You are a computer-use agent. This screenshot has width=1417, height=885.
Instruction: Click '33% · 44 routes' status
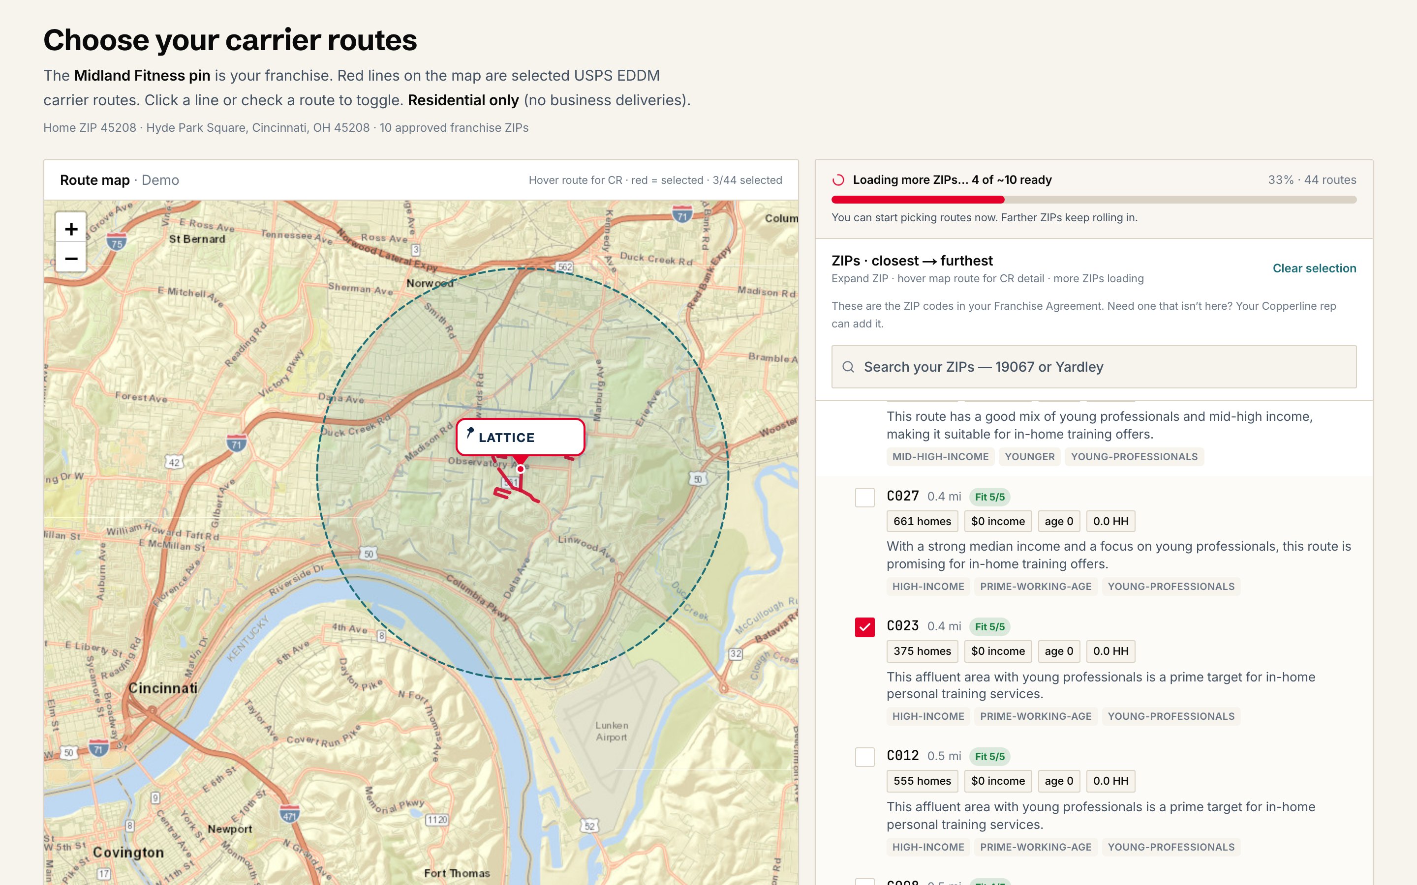pyautogui.click(x=1312, y=179)
